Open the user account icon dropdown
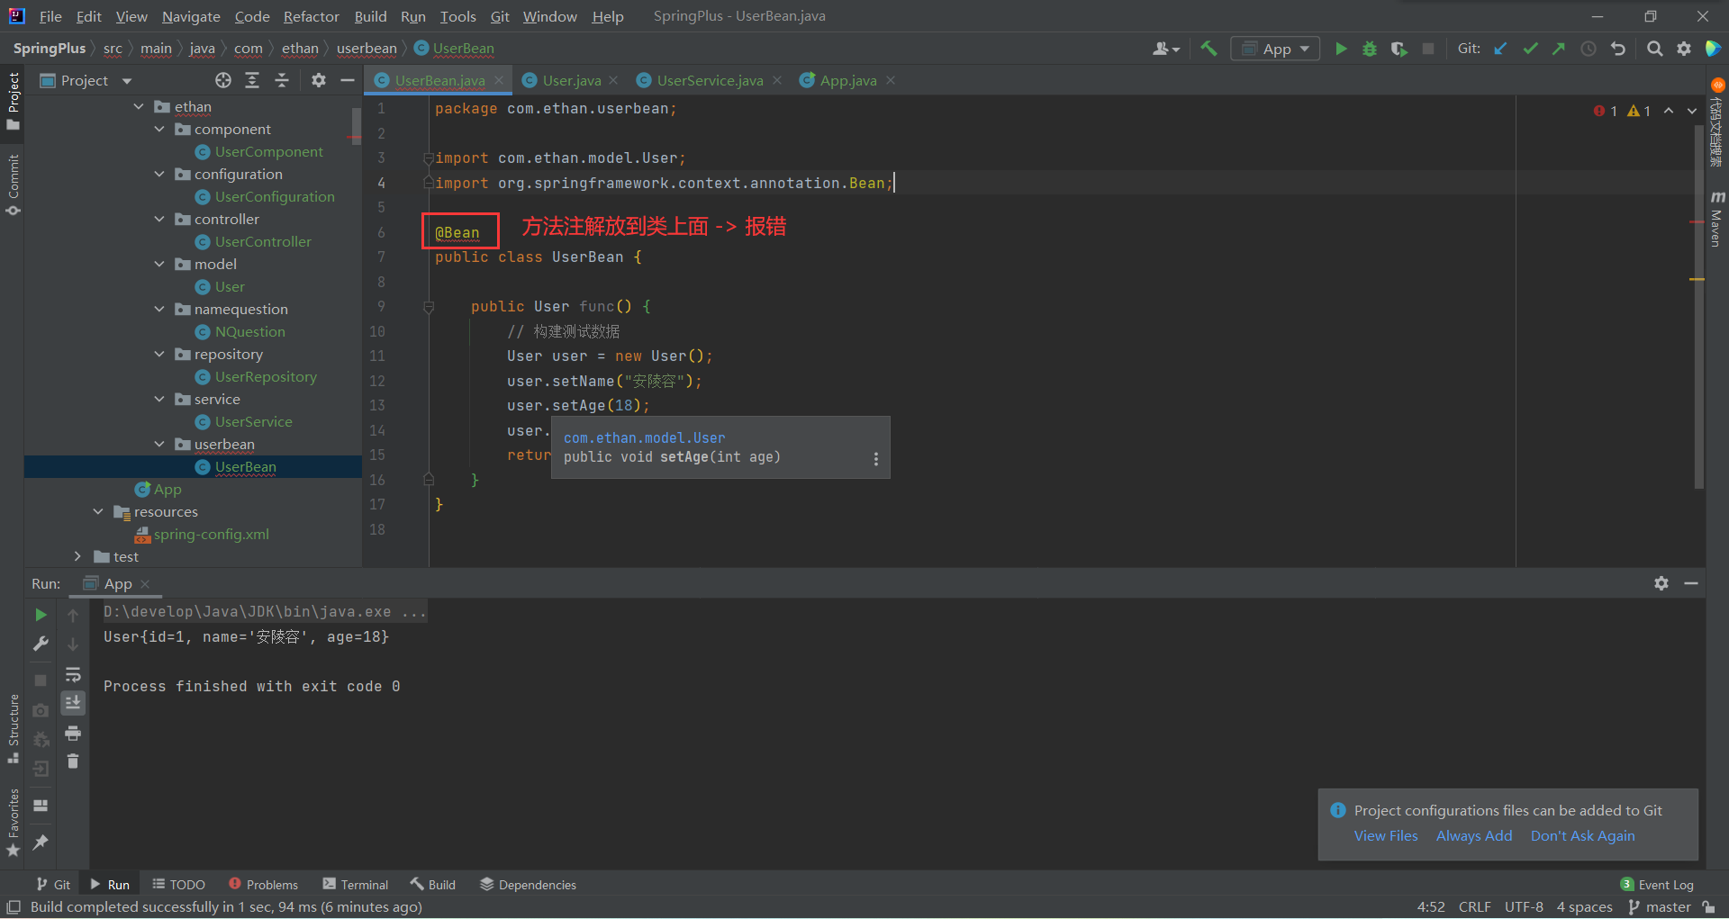 pyautogui.click(x=1166, y=49)
